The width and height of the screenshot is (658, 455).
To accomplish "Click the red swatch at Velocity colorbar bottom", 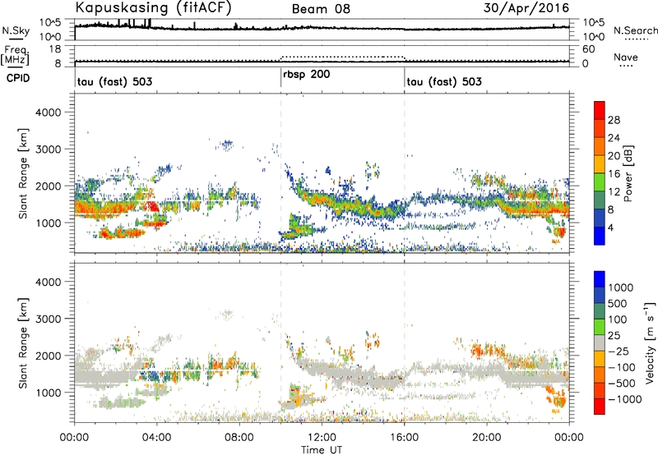I will [x=600, y=407].
